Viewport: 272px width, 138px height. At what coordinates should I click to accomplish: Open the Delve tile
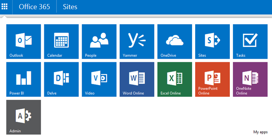click(x=62, y=80)
